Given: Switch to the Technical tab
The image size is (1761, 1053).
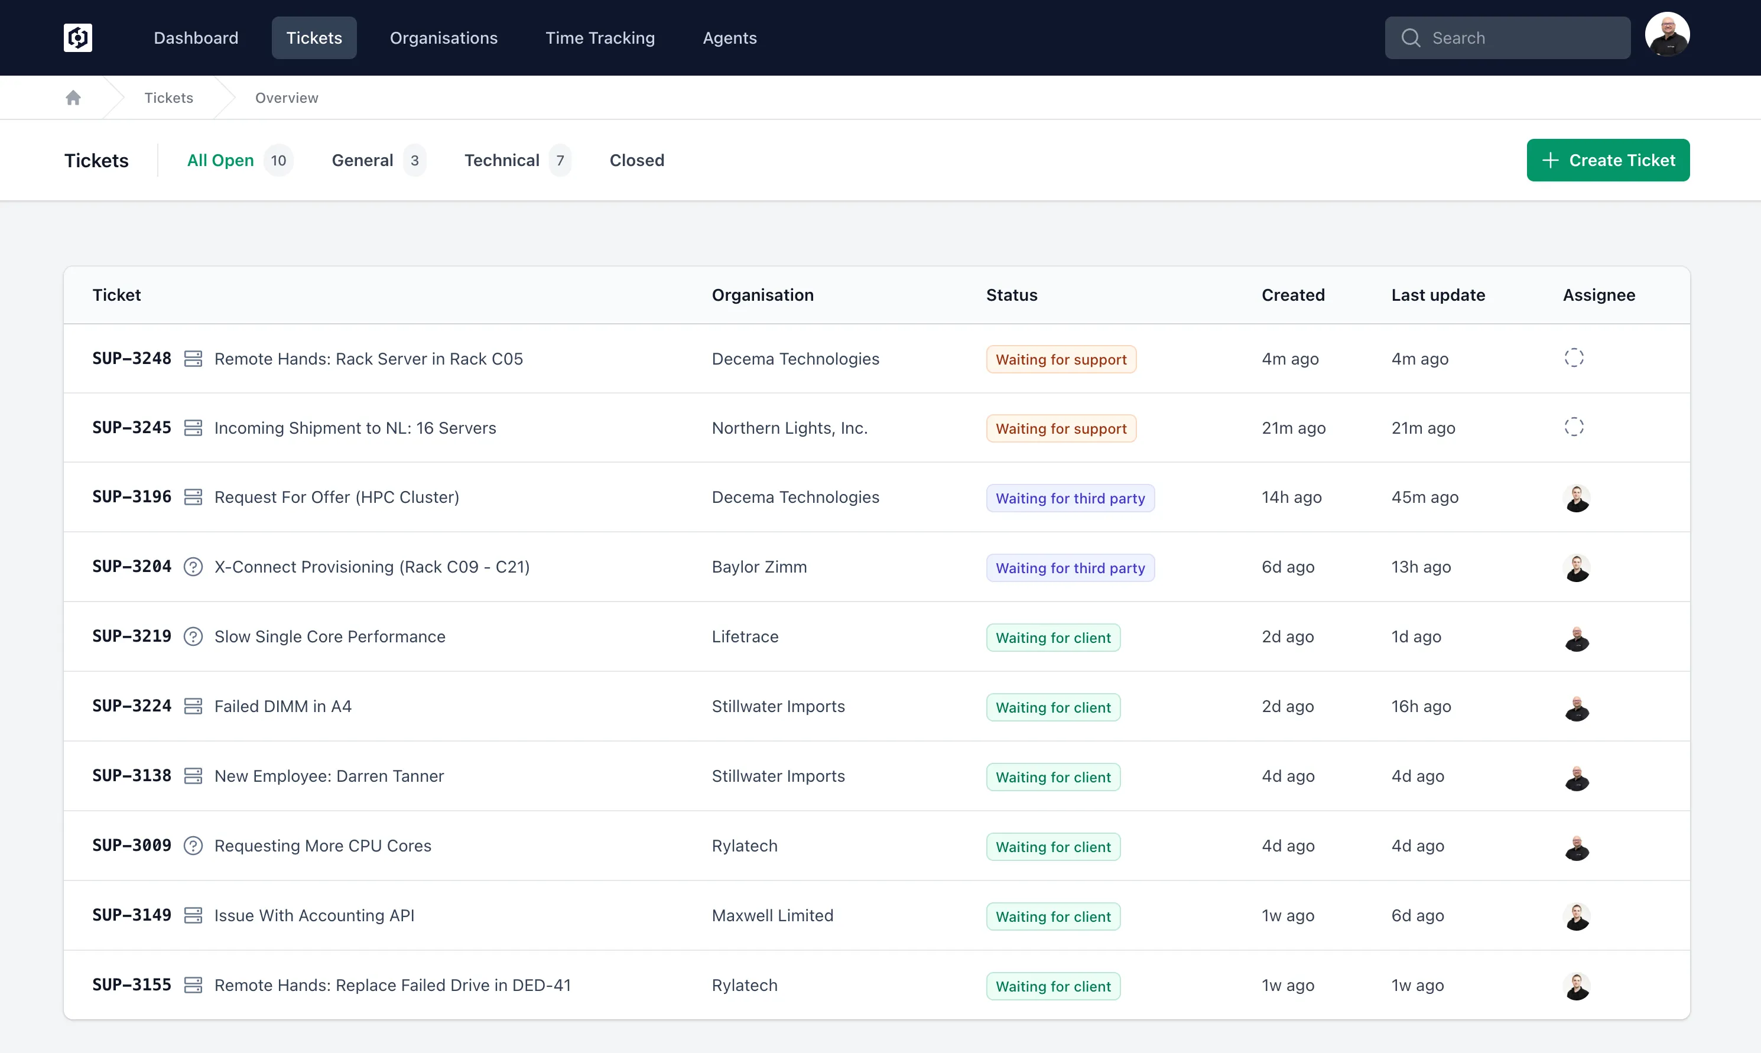Looking at the screenshot, I should coord(502,160).
